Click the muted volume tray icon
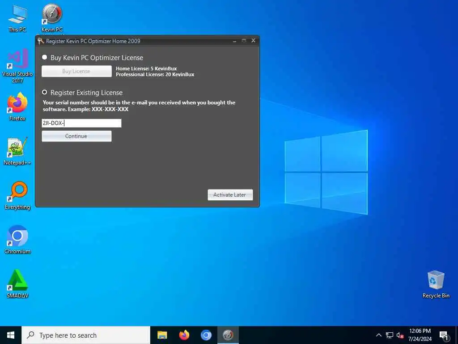 tap(400, 335)
